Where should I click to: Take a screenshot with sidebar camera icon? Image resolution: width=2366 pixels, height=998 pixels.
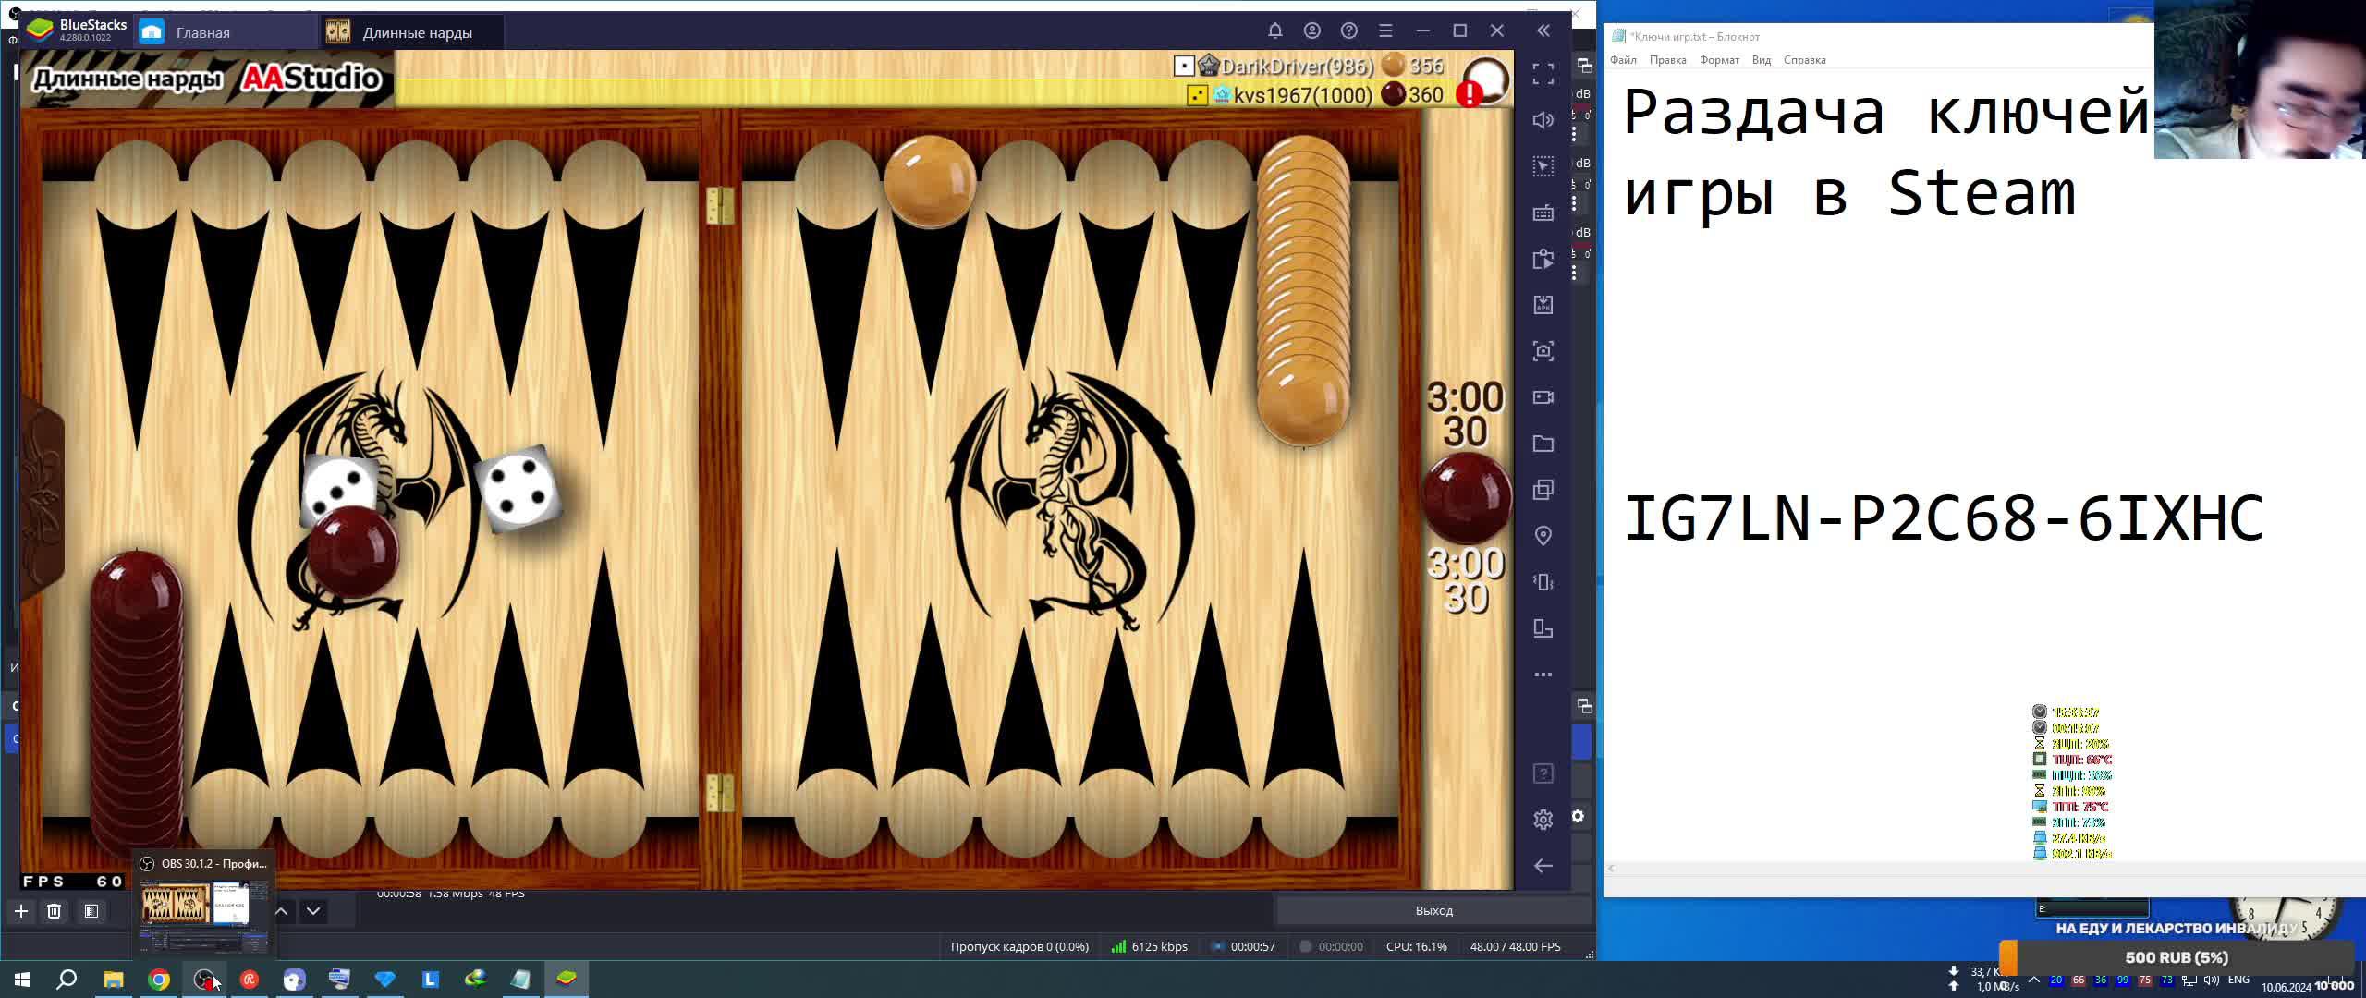tap(1543, 351)
